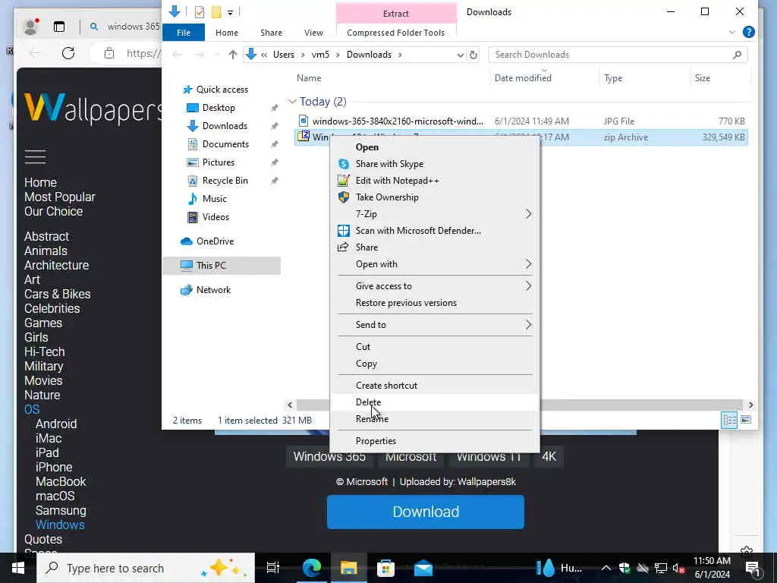Open the Customize Quick Access Toolbar dropdown
This screenshot has height=583, width=777.
(x=231, y=12)
